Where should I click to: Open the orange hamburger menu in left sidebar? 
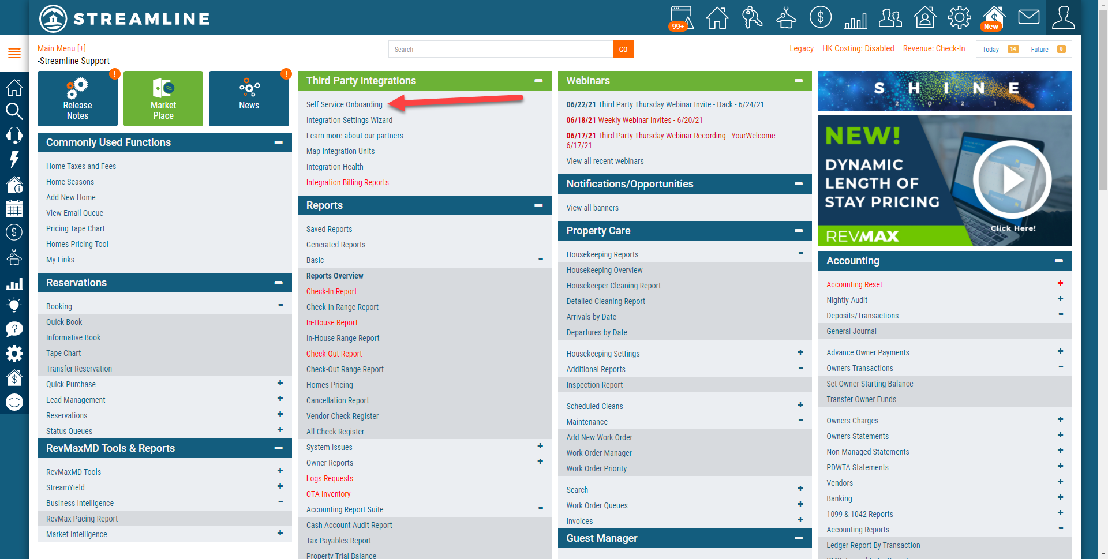[14, 52]
